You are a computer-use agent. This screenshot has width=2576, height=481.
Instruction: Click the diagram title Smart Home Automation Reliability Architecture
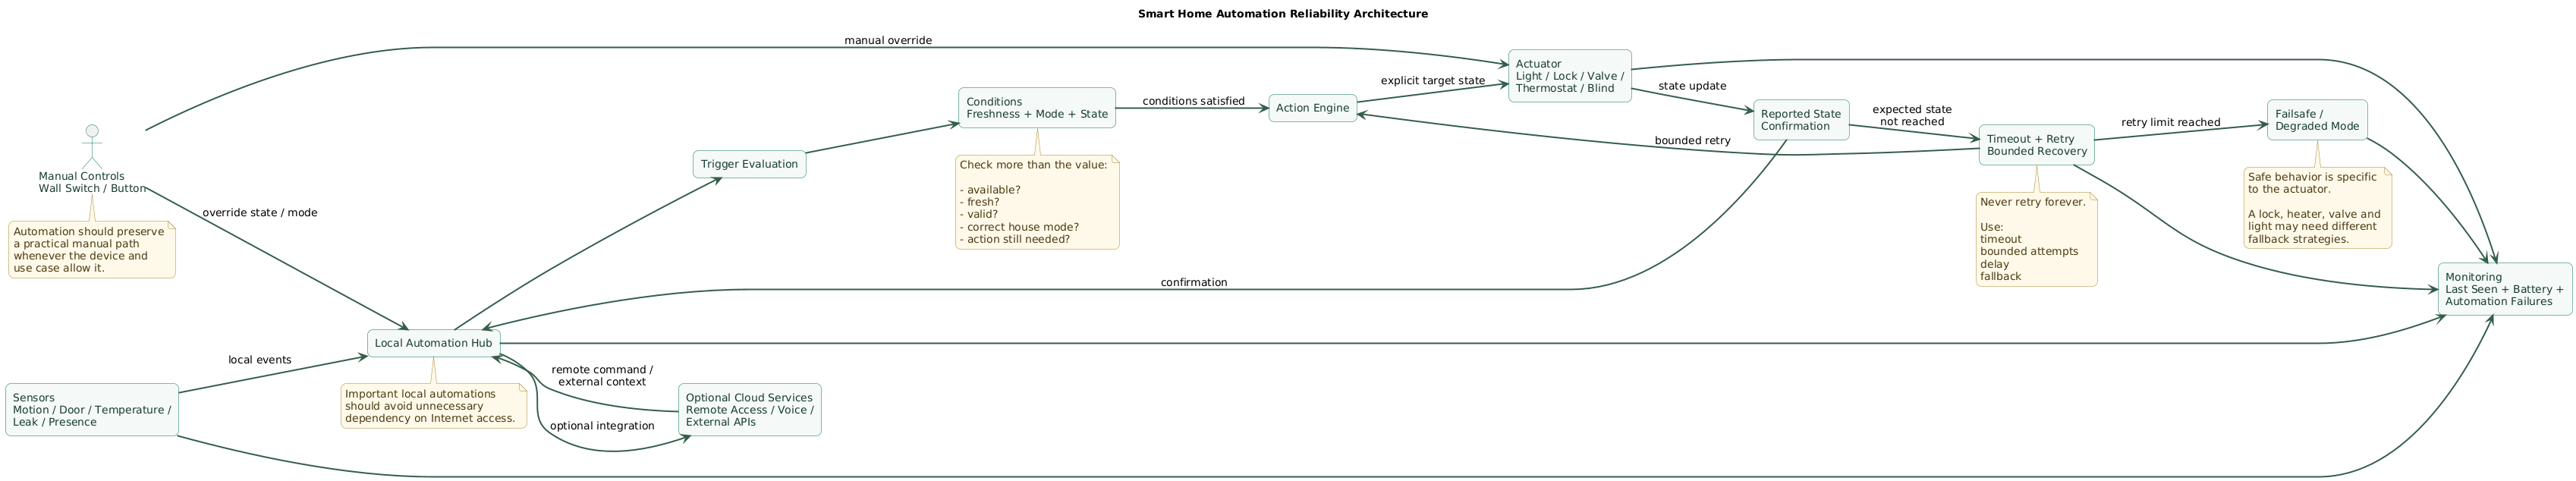pyautogui.click(x=1283, y=14)
